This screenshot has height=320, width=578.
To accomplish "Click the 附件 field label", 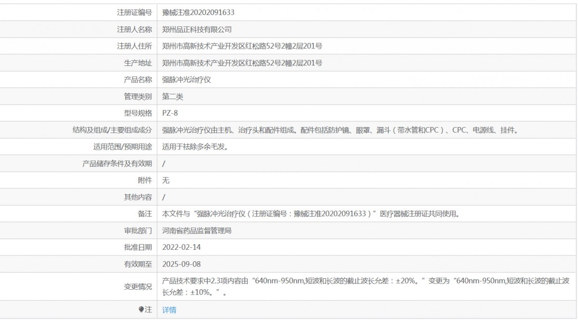I will pos(145,180).
